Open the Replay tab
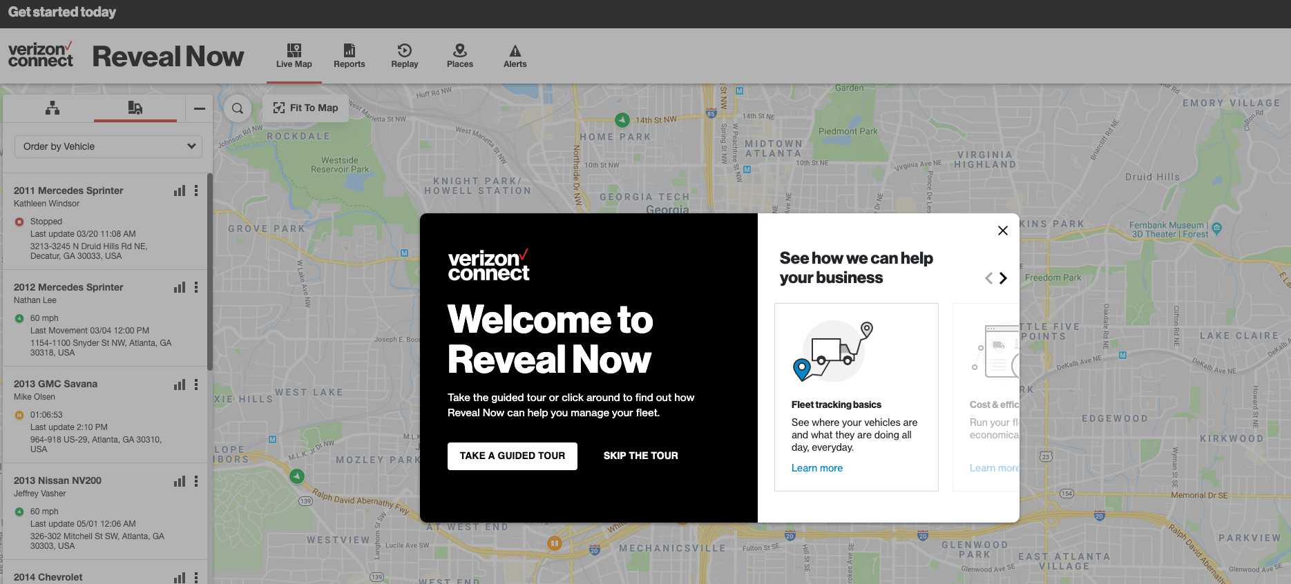 tap(404, 56)
